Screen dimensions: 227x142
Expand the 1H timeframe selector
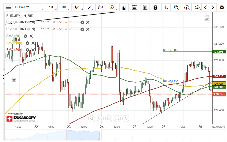(x=51, y=7)
